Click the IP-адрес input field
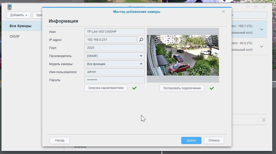 [111, 40]
